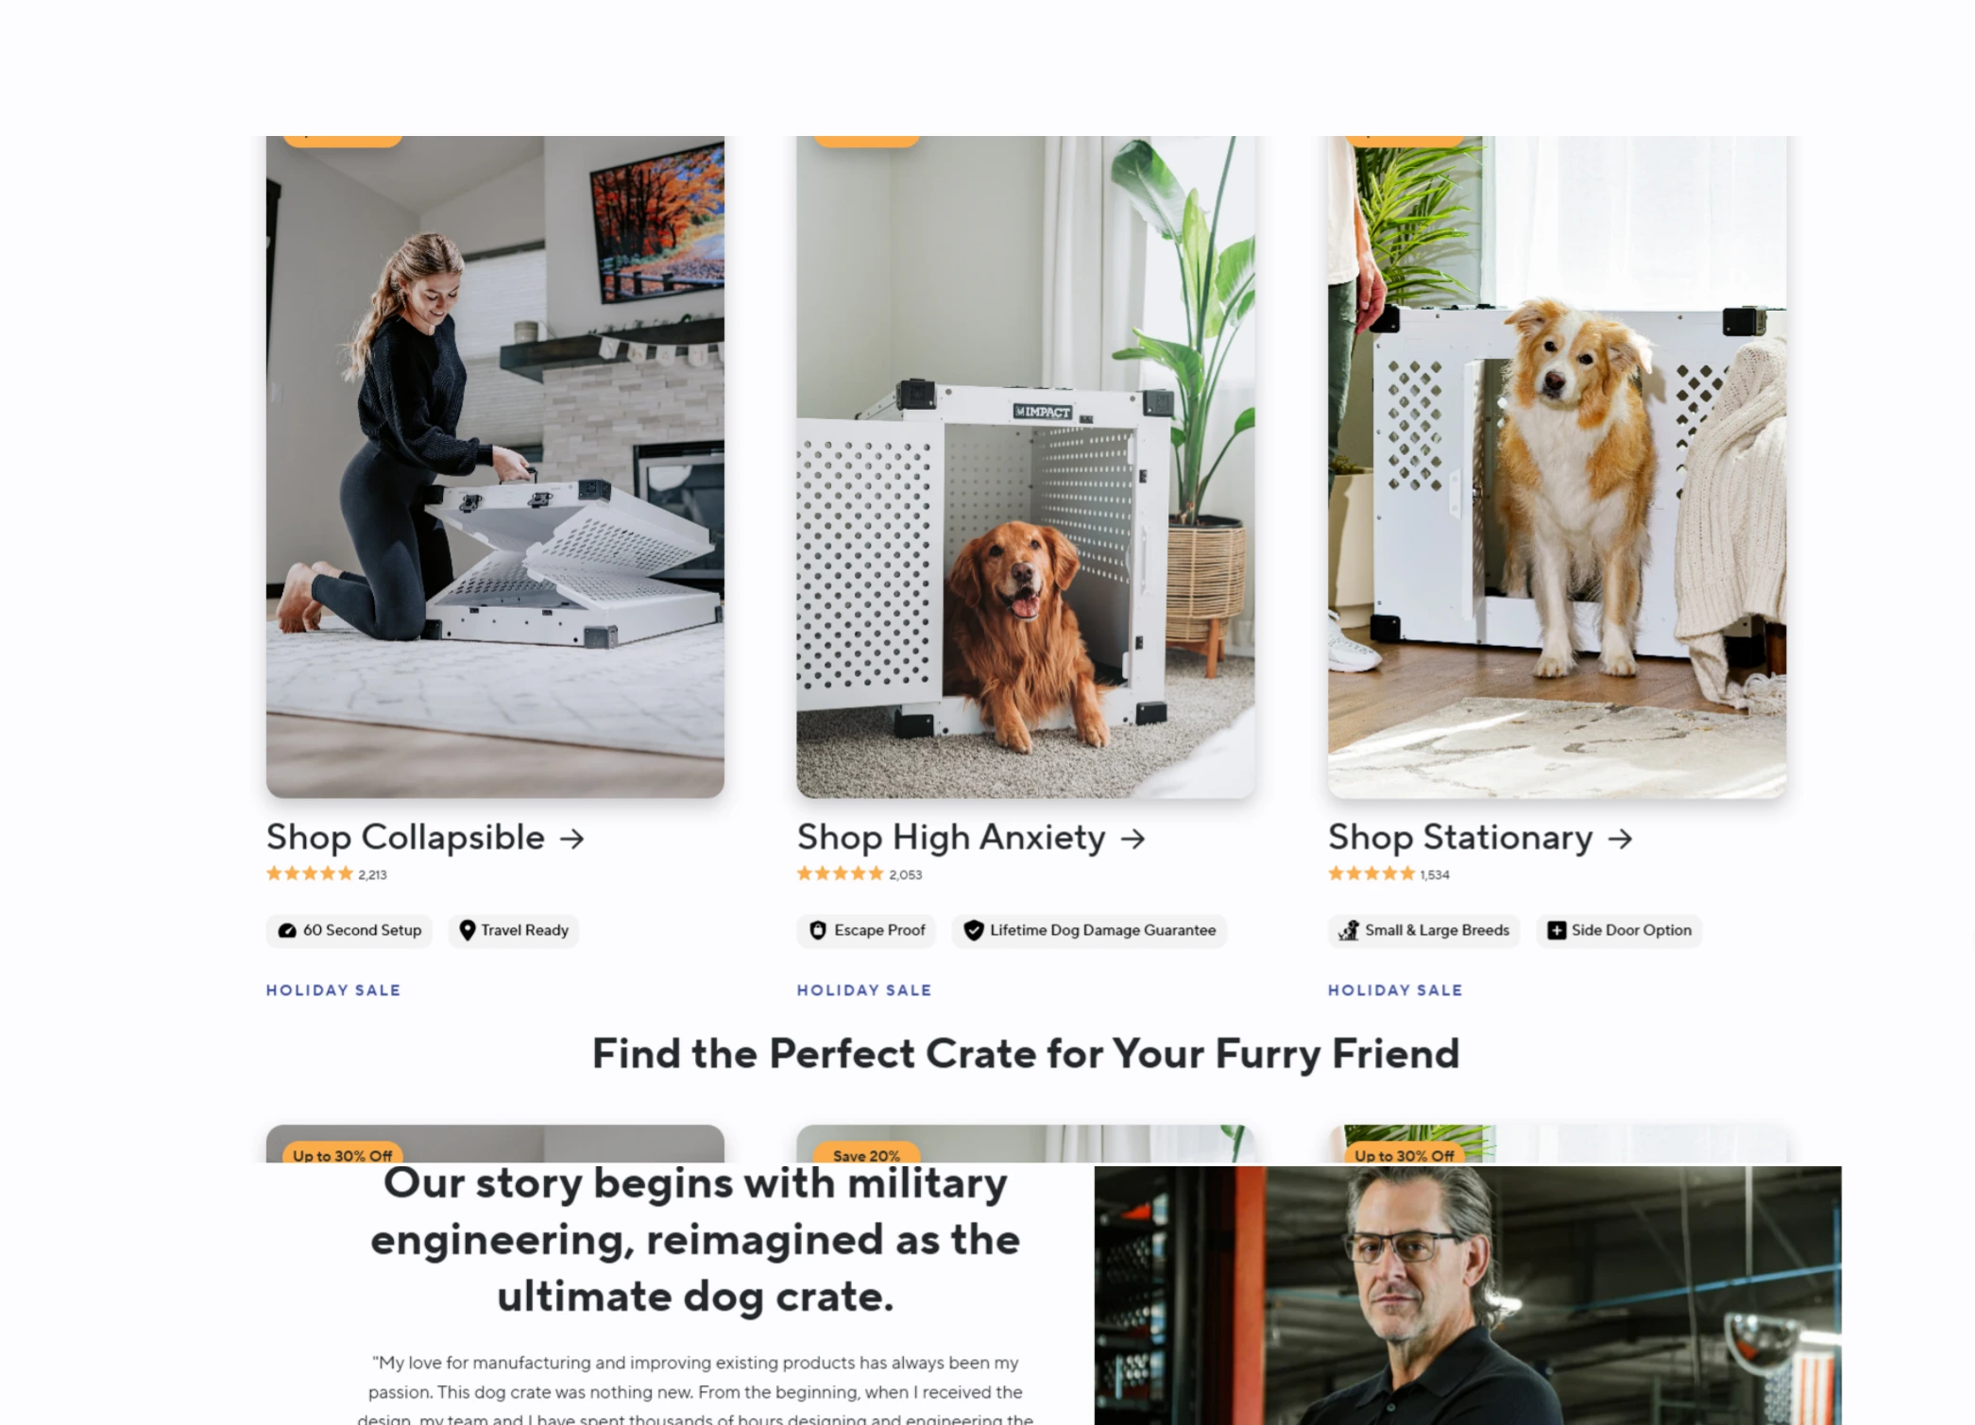The width and height of the screenshot is (1975, 1425).
Task: Click the Lifetime Dog Damage Guarantee checkmark icon
Action: [x=973, y=930]
